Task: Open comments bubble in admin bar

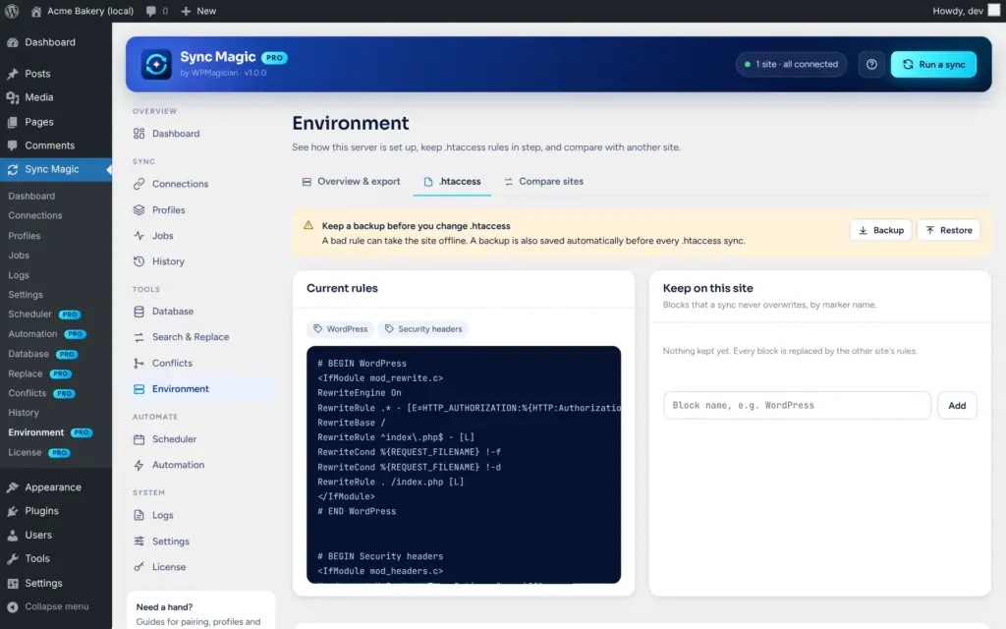Action: pyautogui.click(x=156, y=11)
